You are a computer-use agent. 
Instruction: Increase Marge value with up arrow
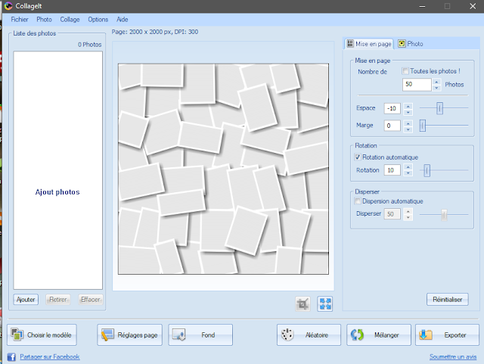[x=408, y=123]
